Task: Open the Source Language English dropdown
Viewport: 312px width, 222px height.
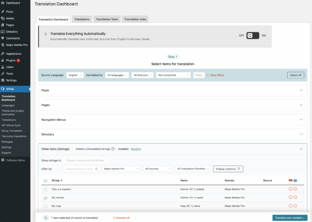Action: (x=76, y=75)
